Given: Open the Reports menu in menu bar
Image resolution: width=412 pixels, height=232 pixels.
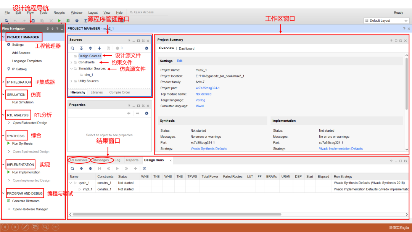Looking at the screenshot, I should (59, 13).
